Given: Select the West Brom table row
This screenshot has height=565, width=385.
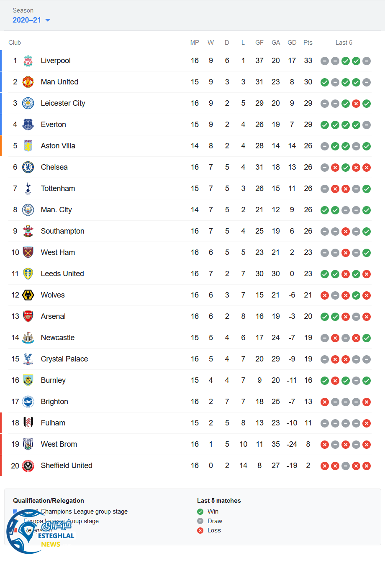Looking at the screenshot, I should [188, 444].
